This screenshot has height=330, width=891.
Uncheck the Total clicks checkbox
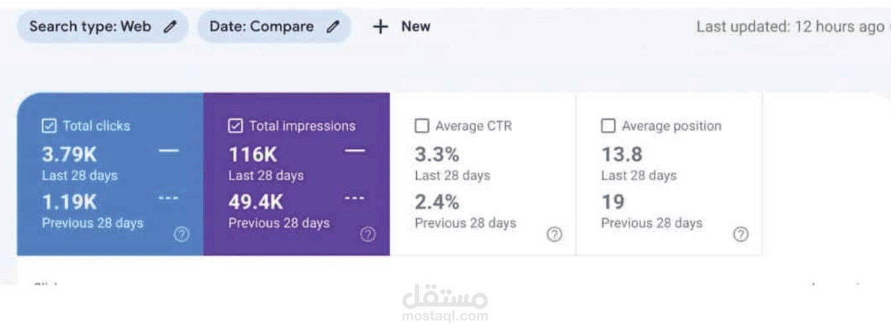pos(49,126)
